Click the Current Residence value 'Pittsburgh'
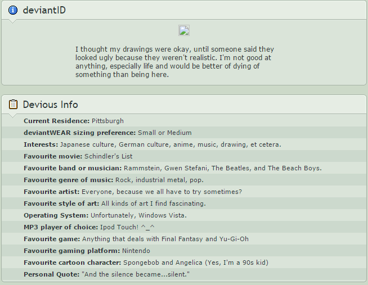The image size is (368, 285). tap(107, 121)
